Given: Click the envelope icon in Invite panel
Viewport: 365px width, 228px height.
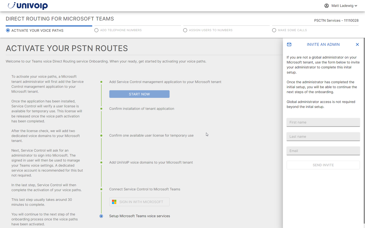Looking at the screenshot, I should 289,44.
